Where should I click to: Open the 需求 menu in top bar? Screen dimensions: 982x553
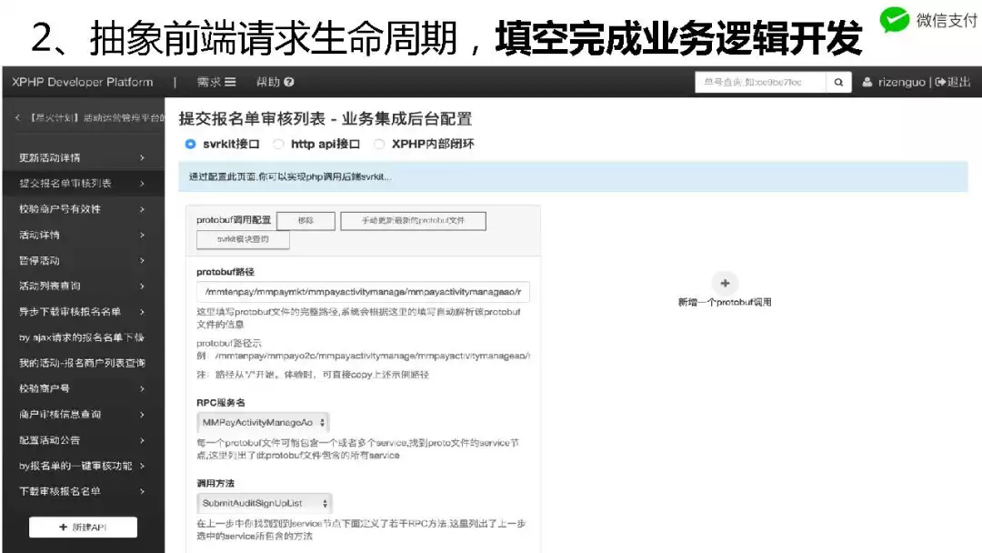[x=216, y=82]
